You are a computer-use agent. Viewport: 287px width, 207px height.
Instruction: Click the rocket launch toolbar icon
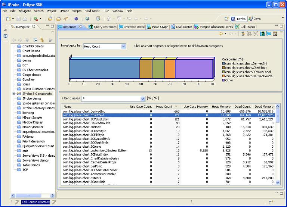click(65, 19)
